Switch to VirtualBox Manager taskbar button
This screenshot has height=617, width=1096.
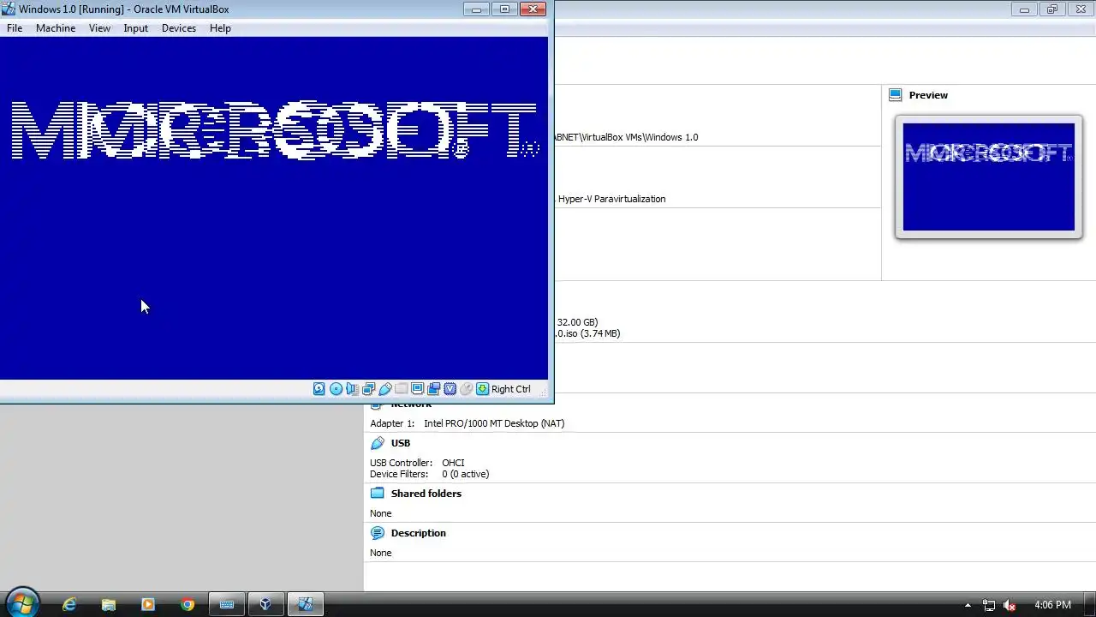click(266, 604)
